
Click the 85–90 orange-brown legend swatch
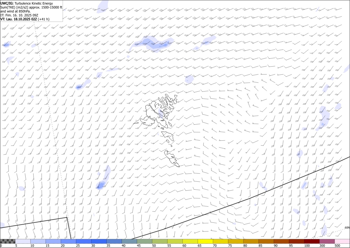coord(266,241)
